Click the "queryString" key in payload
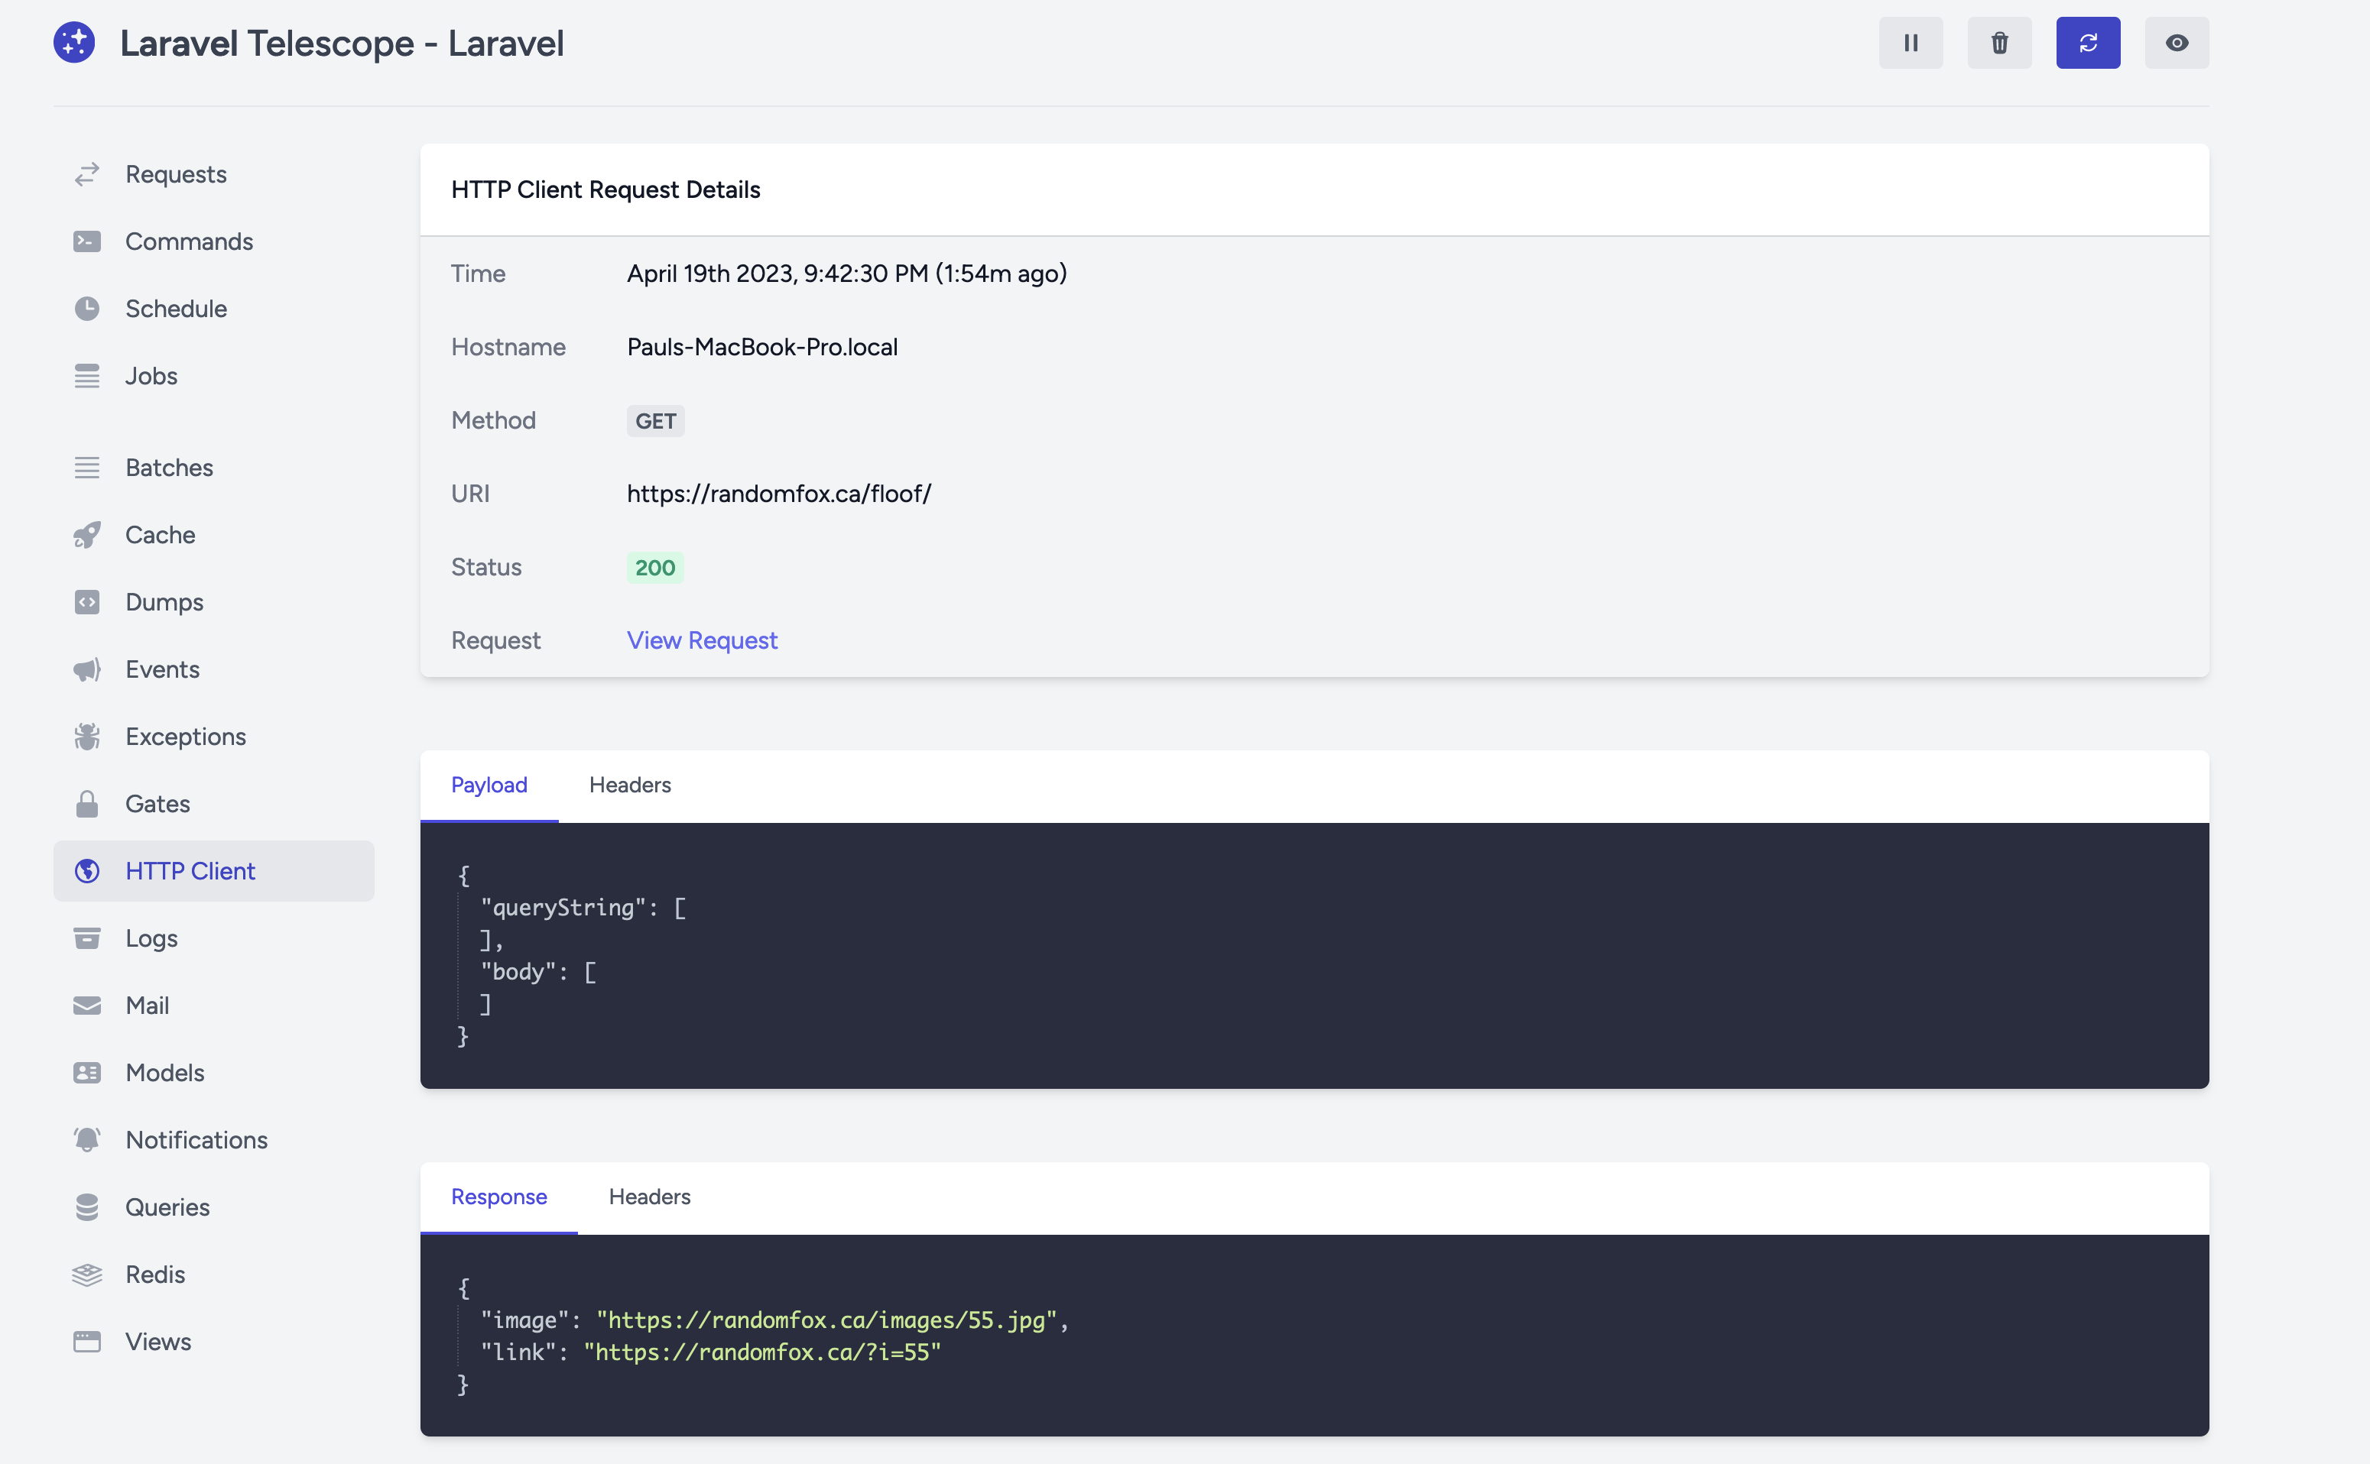Image resolution: width=2370 pixels, height=1464 pixels. [x=563, y=907]
